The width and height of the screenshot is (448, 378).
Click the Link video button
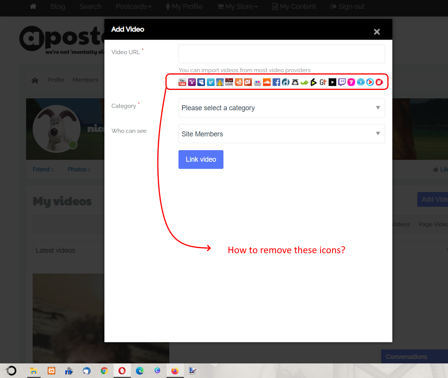tap(201, 159)
